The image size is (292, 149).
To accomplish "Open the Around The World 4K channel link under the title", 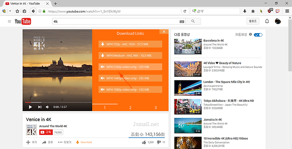I will (53, 126).
